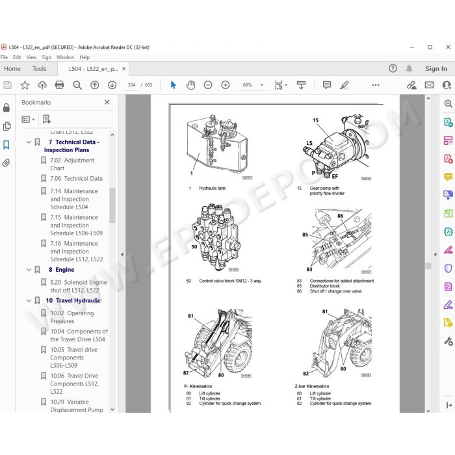Add new bookmark icon in Bookmarks panel

coord(46,119)
